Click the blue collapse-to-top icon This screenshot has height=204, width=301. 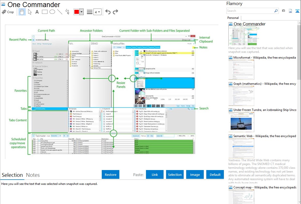coord(297,11)
